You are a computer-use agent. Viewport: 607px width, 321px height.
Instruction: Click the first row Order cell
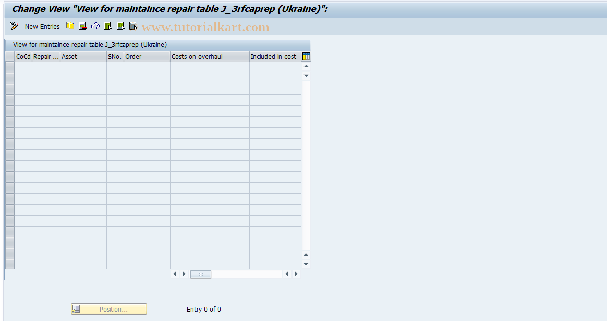click(147, 67)
